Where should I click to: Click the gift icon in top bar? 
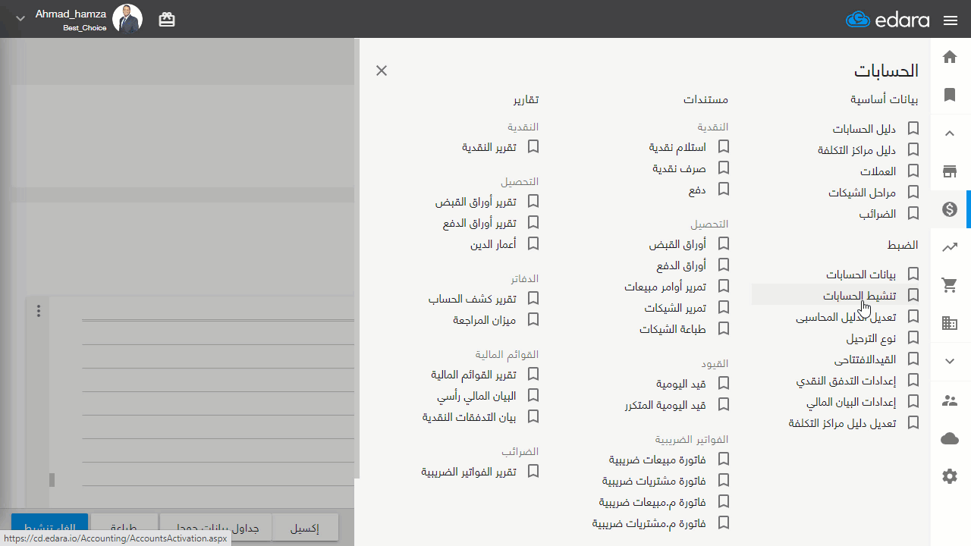167,20
